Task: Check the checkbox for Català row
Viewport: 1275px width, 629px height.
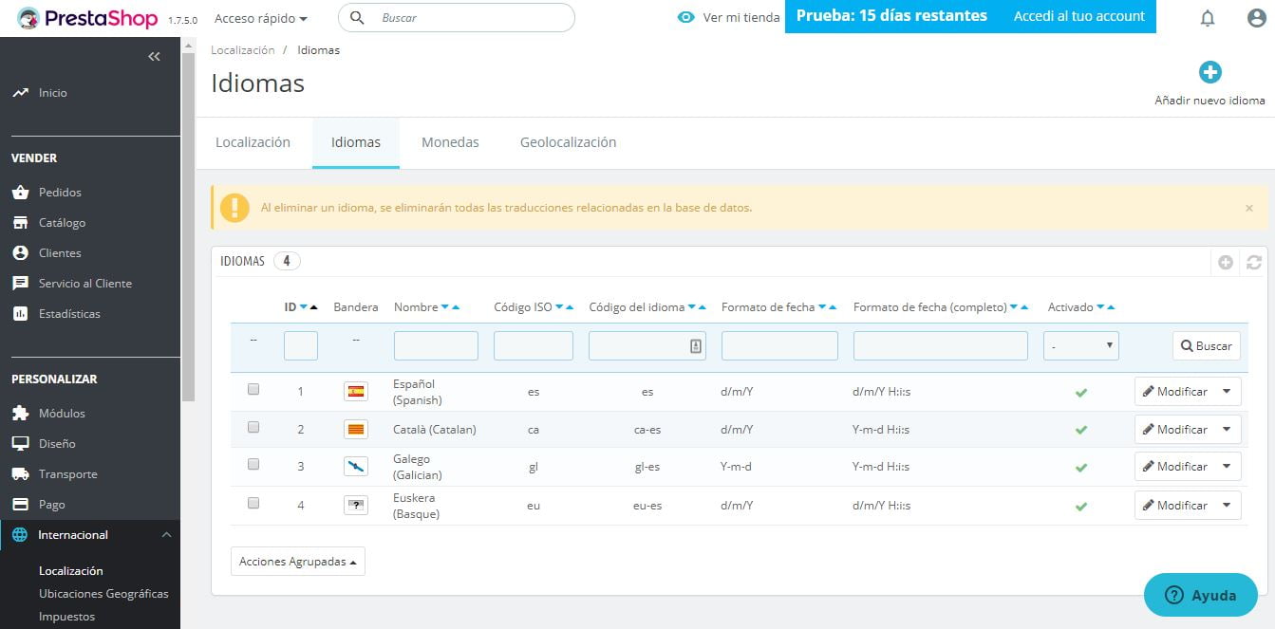Action: (x=253, y=427)
